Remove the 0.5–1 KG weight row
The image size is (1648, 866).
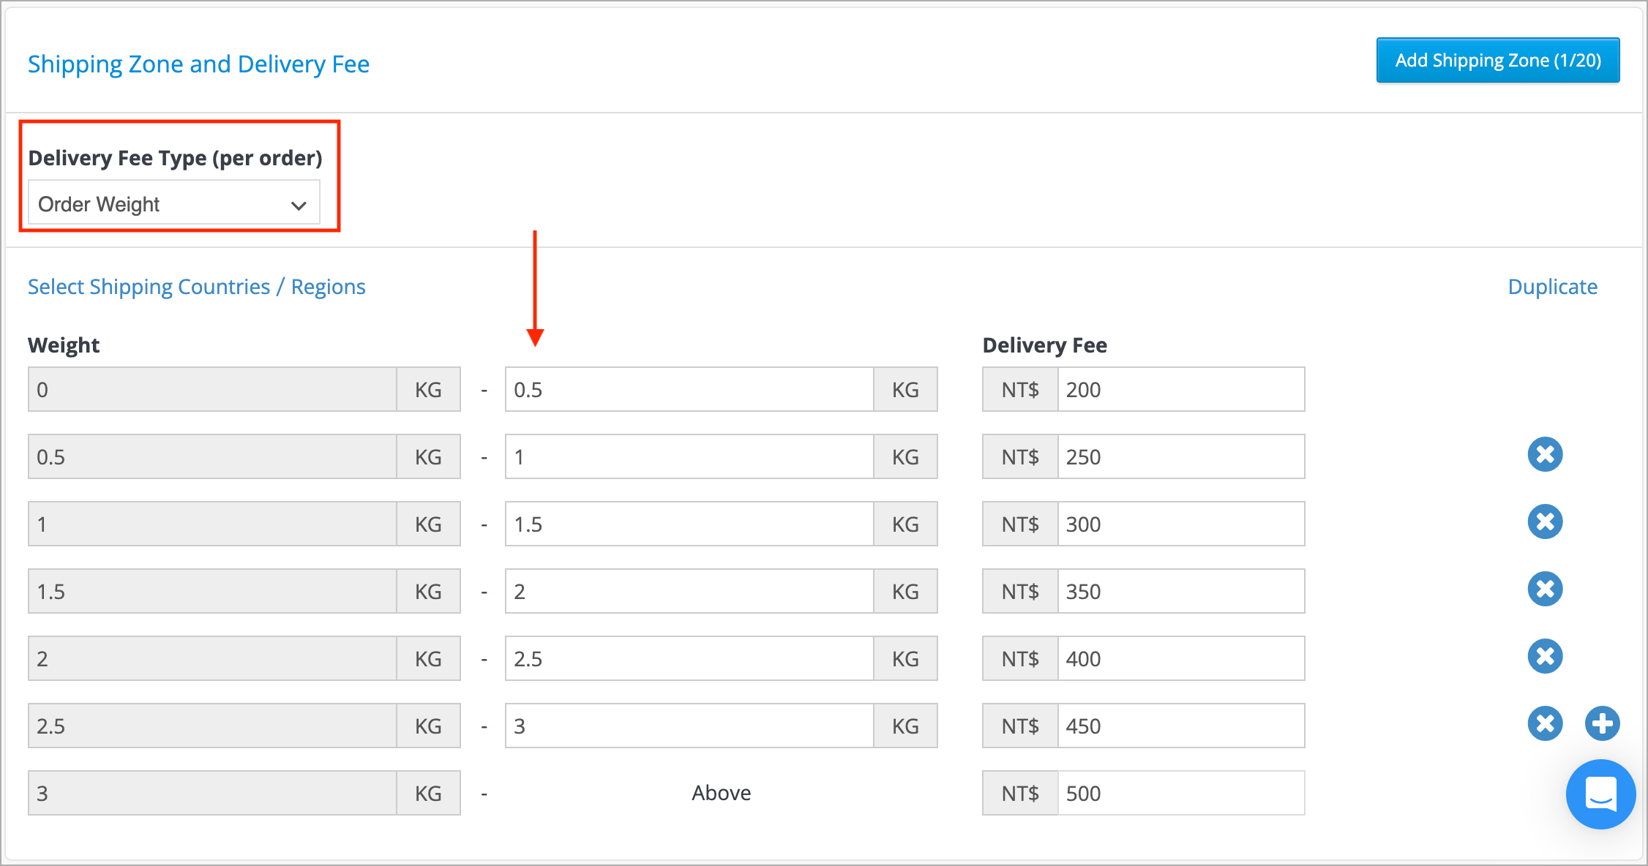[1545, 455]
